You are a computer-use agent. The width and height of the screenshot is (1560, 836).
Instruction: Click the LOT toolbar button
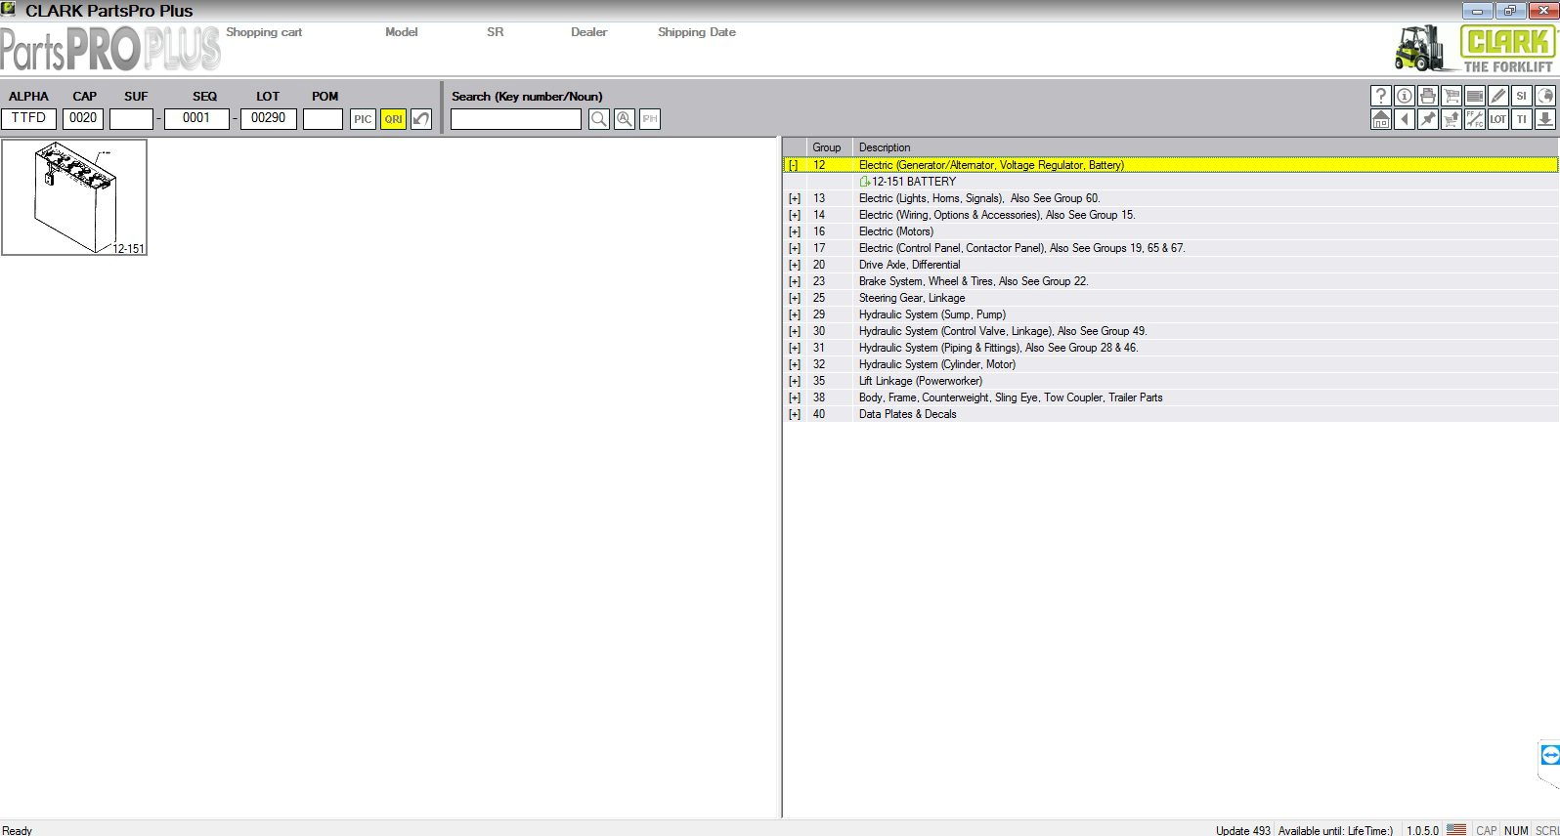(x=1497, y=119)
